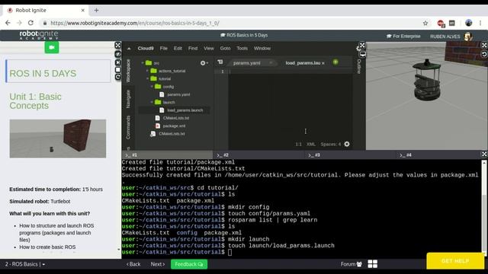Click the red browser extension icon

pyautogui.click(x=441, y=23)
